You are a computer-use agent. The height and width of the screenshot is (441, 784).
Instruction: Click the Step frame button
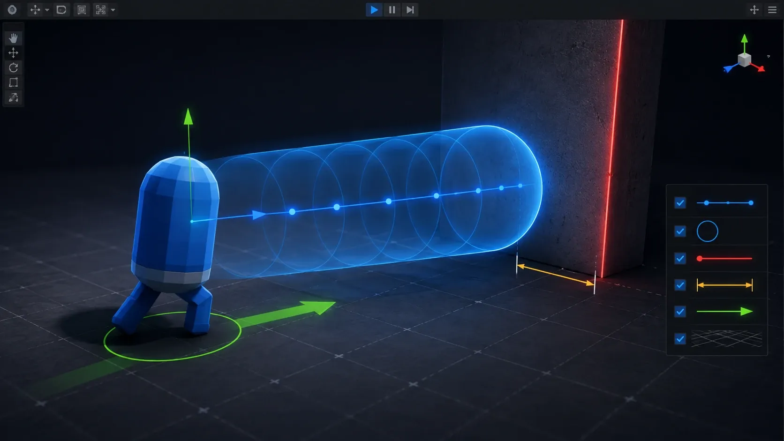pyautogui.click(x=410, y=10)
